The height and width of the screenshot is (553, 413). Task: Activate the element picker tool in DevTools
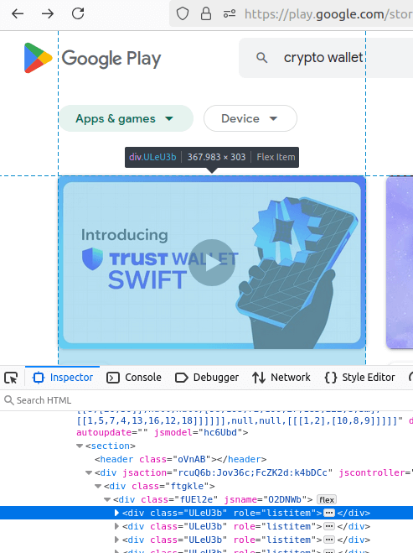pyautogui.click(x=11, y=378)
